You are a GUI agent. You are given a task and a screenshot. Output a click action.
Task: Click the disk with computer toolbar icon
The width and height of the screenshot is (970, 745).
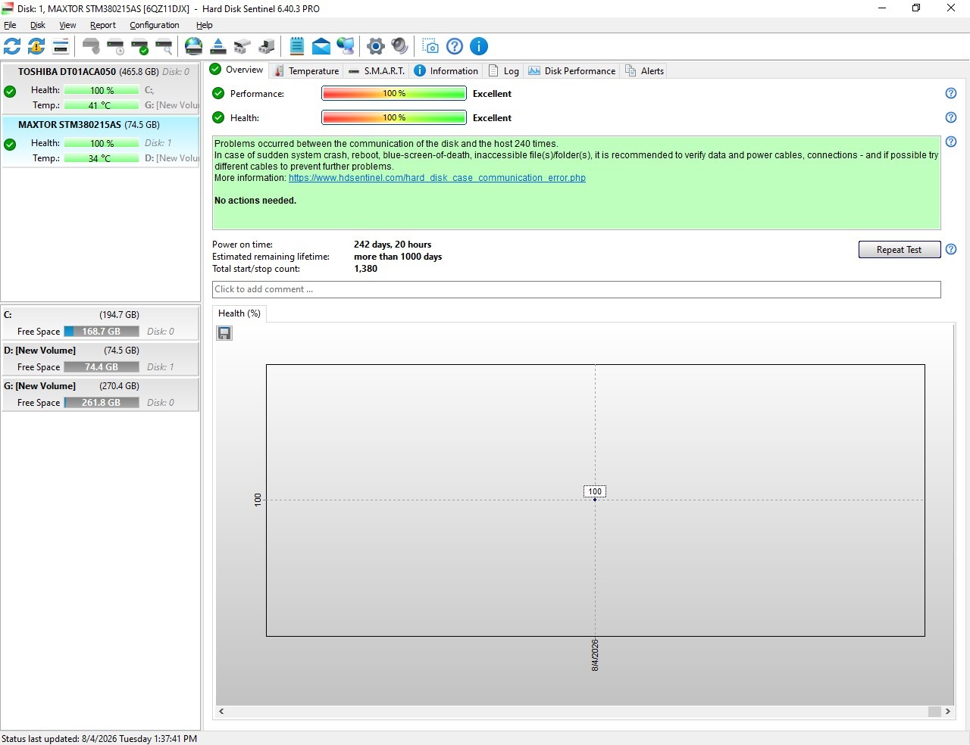coord(267,46)
